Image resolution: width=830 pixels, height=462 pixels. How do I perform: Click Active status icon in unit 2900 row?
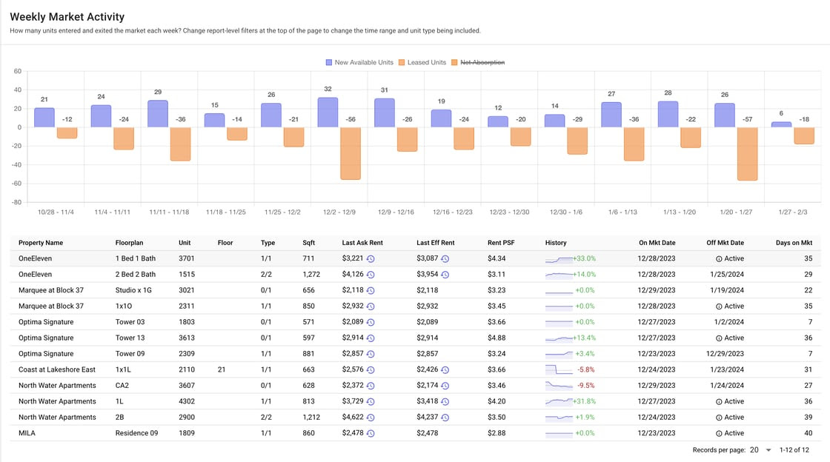[x=719, y=418]
